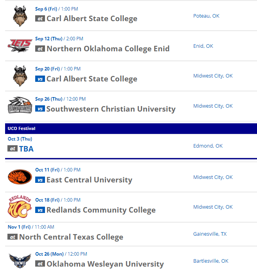Click the Jets team logo
The image size is (257, 276).
(20, 46)
